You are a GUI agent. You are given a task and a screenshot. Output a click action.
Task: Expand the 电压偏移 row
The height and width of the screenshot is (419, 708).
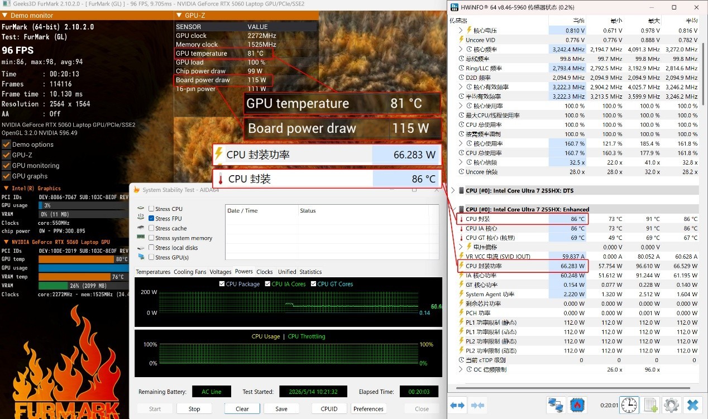click(461, 247)
